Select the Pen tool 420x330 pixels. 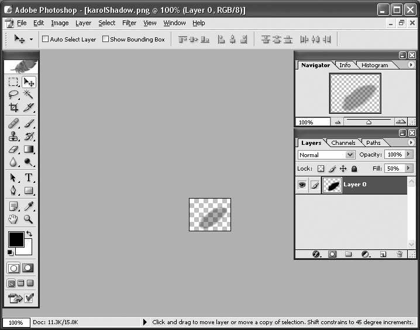pos(13,190)
